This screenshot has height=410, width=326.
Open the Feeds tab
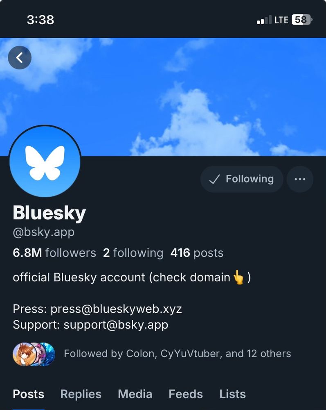click(x=186, y=394)
